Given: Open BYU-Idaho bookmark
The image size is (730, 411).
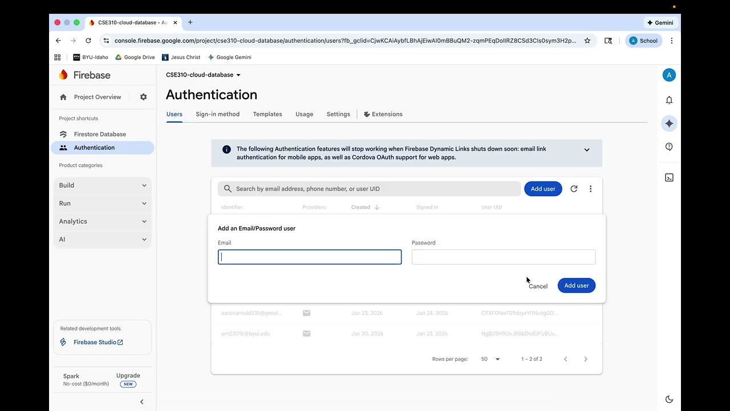Looking at the screenshot, I should pyautogui.click(x=91, y=57).
